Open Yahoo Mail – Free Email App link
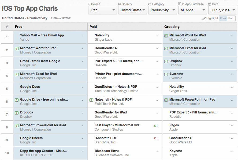This screenshot has height=160, width=238. point(42,35)
